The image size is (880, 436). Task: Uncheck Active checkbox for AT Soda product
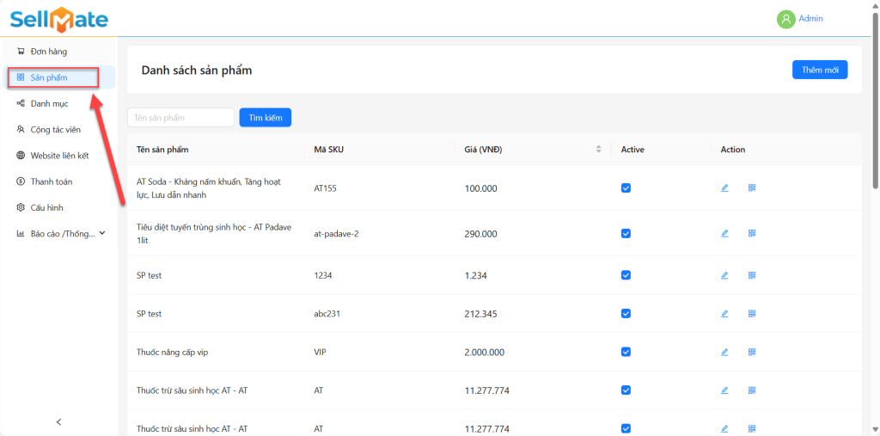pyautogui.click(x=626, y=187)
